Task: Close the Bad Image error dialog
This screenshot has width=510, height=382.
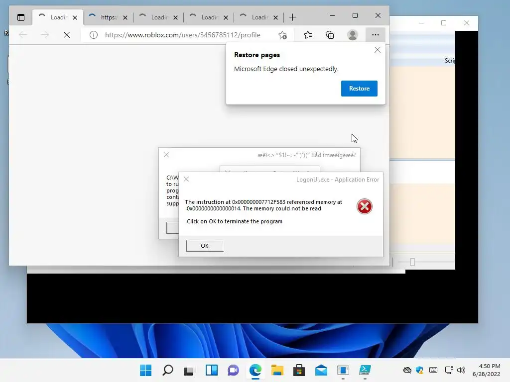Action: pos(166,155)
